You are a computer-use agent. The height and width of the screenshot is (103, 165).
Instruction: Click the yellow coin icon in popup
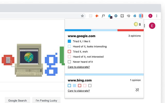[136, 24]
